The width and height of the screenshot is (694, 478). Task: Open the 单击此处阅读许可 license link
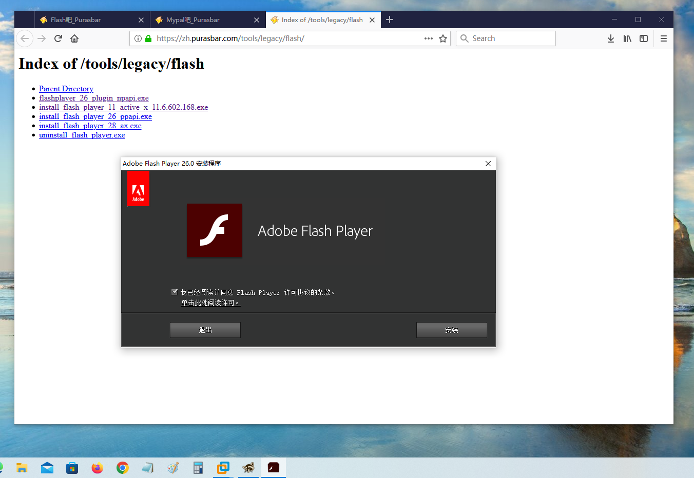pos(210,303)
